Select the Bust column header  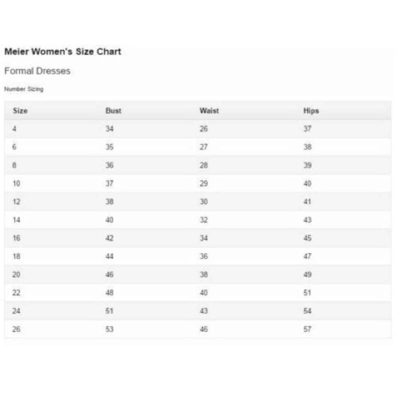(x=113, y=111)
